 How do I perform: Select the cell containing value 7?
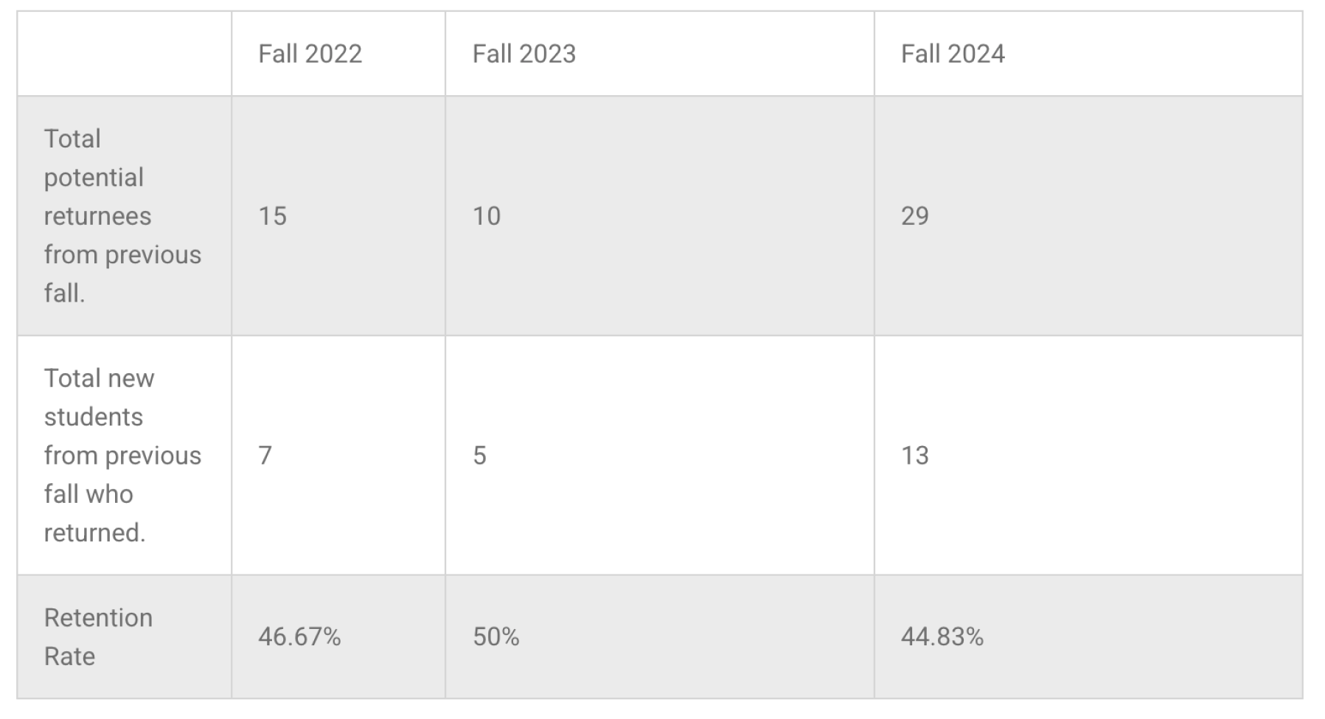[265, 456]
